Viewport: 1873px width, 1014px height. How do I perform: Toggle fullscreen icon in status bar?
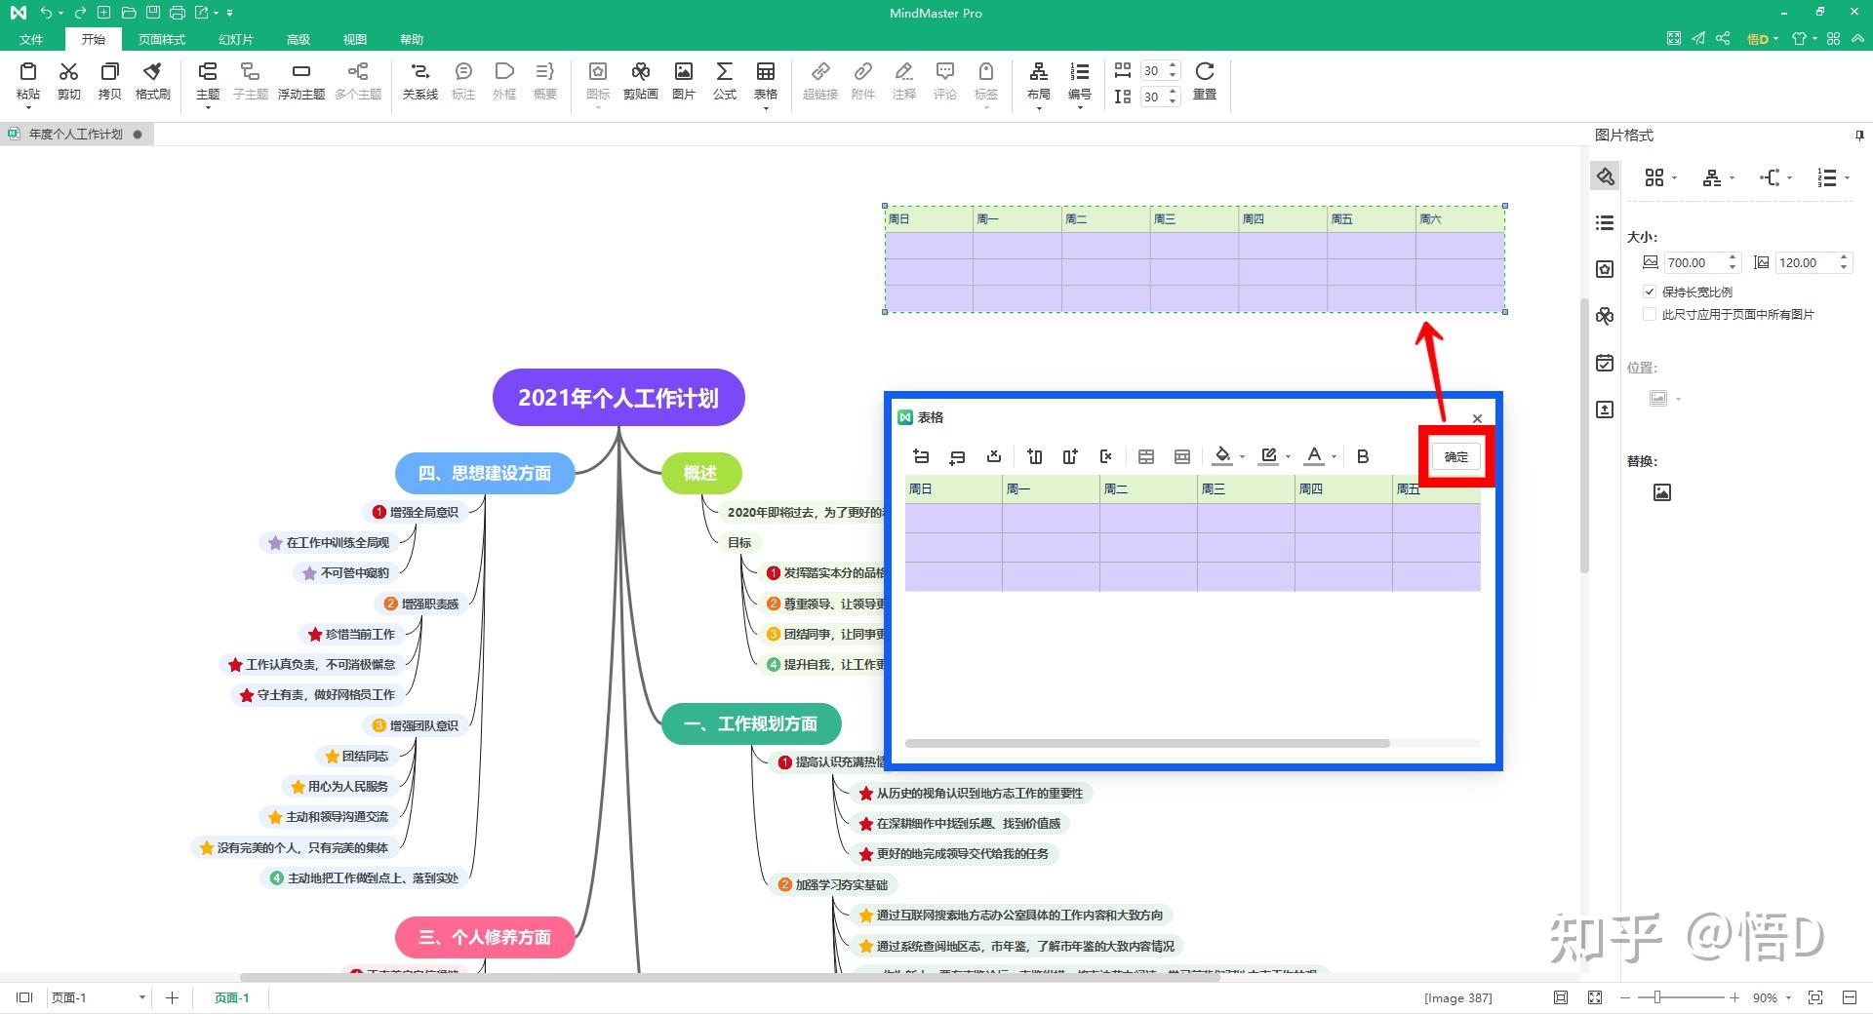coord(1595,997)
